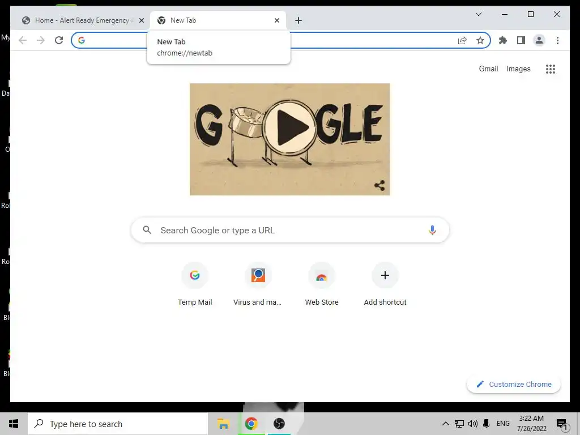Share the Google Doodle

(x=379, y=185)
